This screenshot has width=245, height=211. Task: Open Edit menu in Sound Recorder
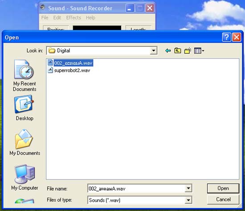tap(57, 18)
